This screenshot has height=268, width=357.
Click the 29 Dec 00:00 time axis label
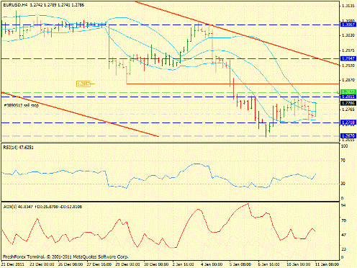pos(127,264)
